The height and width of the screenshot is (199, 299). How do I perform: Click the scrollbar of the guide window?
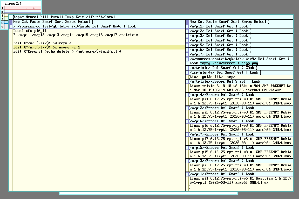click(x=11, y=104)
